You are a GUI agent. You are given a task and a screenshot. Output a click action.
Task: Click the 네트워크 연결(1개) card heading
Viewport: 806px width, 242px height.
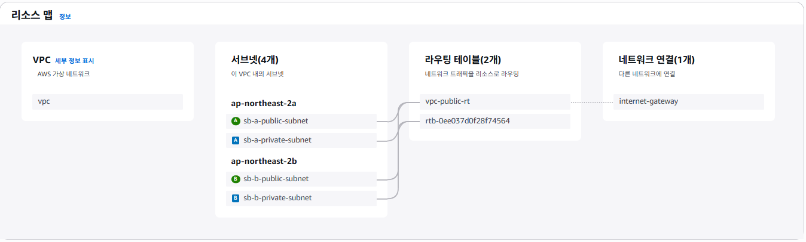[657, 60]
